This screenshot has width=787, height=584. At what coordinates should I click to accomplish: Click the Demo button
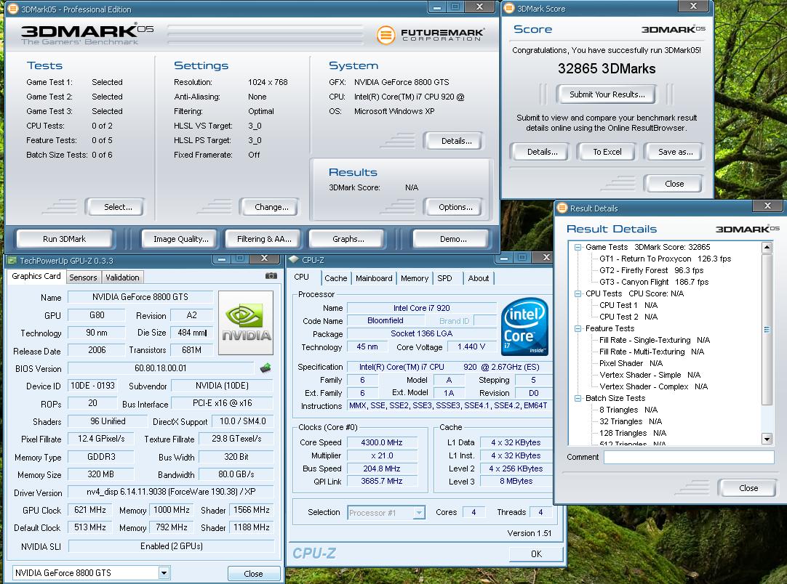point(452,239)
